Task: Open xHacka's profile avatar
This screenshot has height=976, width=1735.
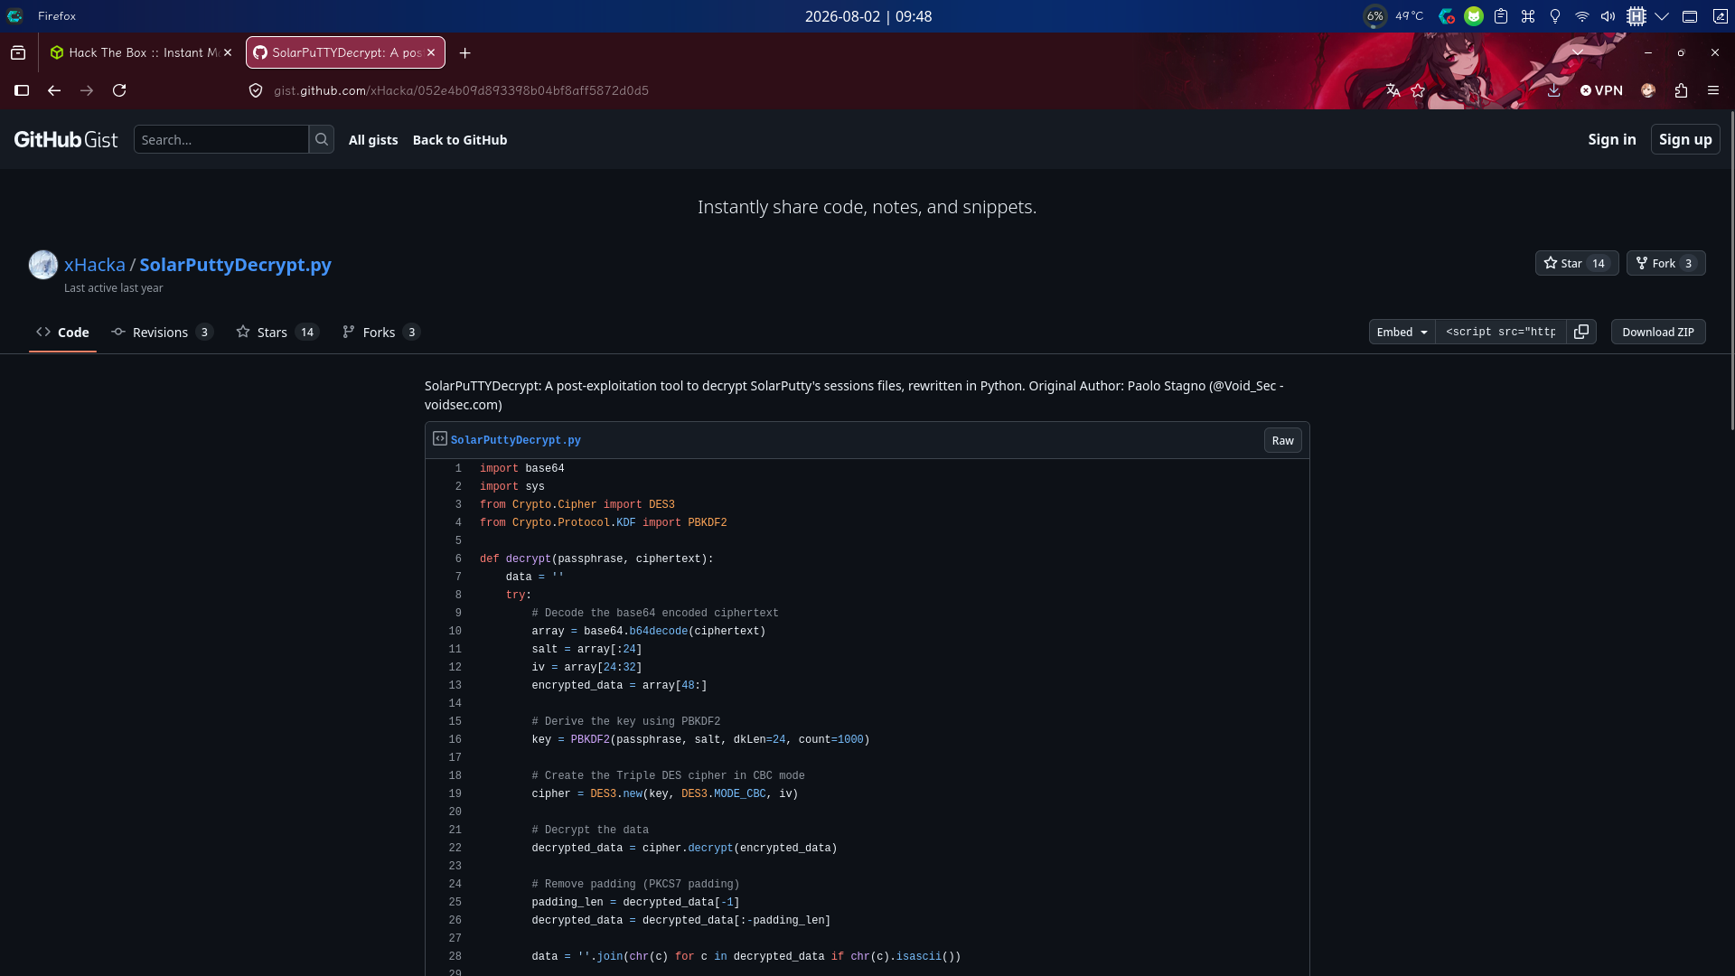Action: click(x=43, y=265)
